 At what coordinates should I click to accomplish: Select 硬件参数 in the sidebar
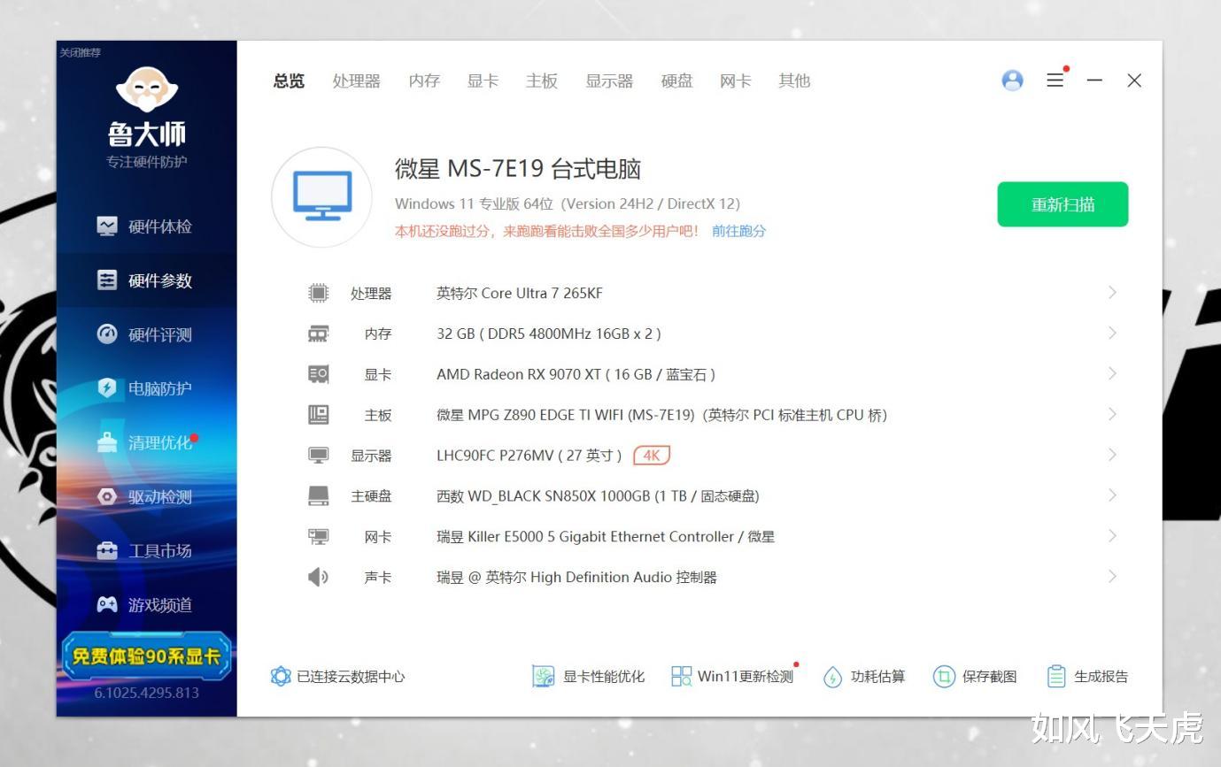[x=146, y=280]
